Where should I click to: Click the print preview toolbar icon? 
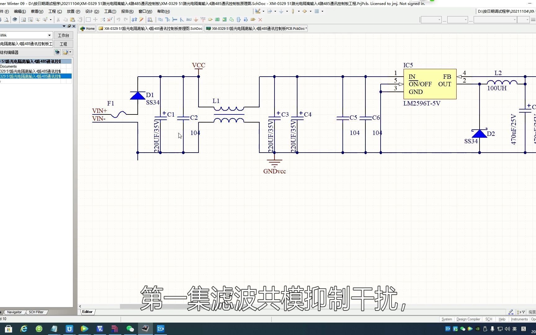click(7, 20)
